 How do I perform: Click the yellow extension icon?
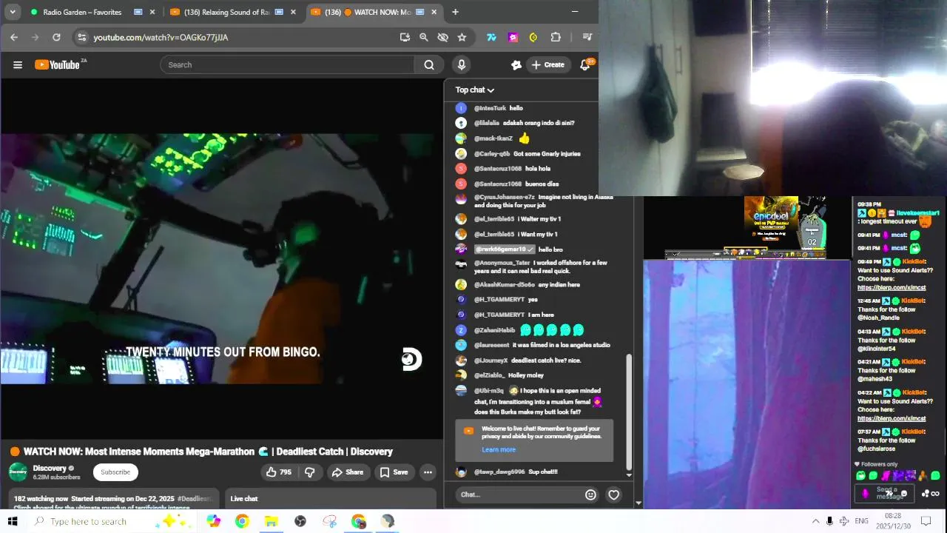tap(533, 37)
